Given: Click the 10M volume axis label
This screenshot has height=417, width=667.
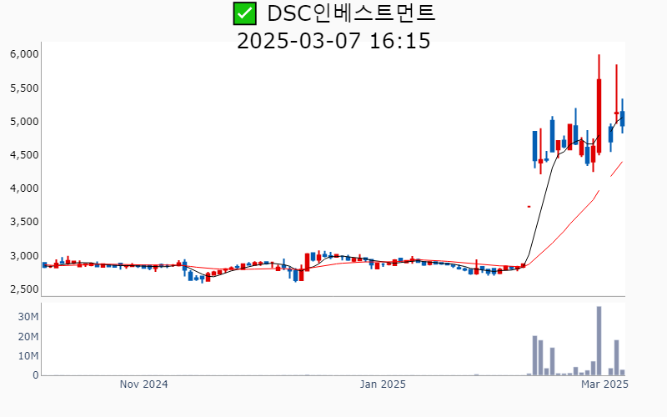Looking at the screenshot, I should click(x=28, y=356).
